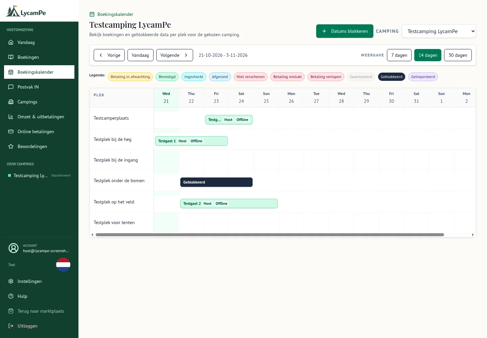This screenshot has width=487, height=338.
Task: Jump to Vandaag in the calendar toolbar
Action: click(x=140, y=55)
